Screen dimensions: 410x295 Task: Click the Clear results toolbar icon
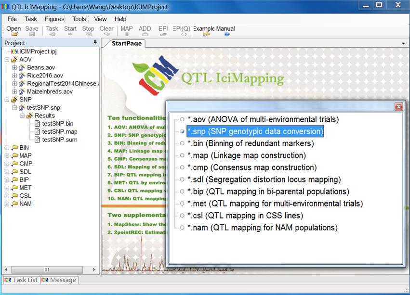[106, 30]
